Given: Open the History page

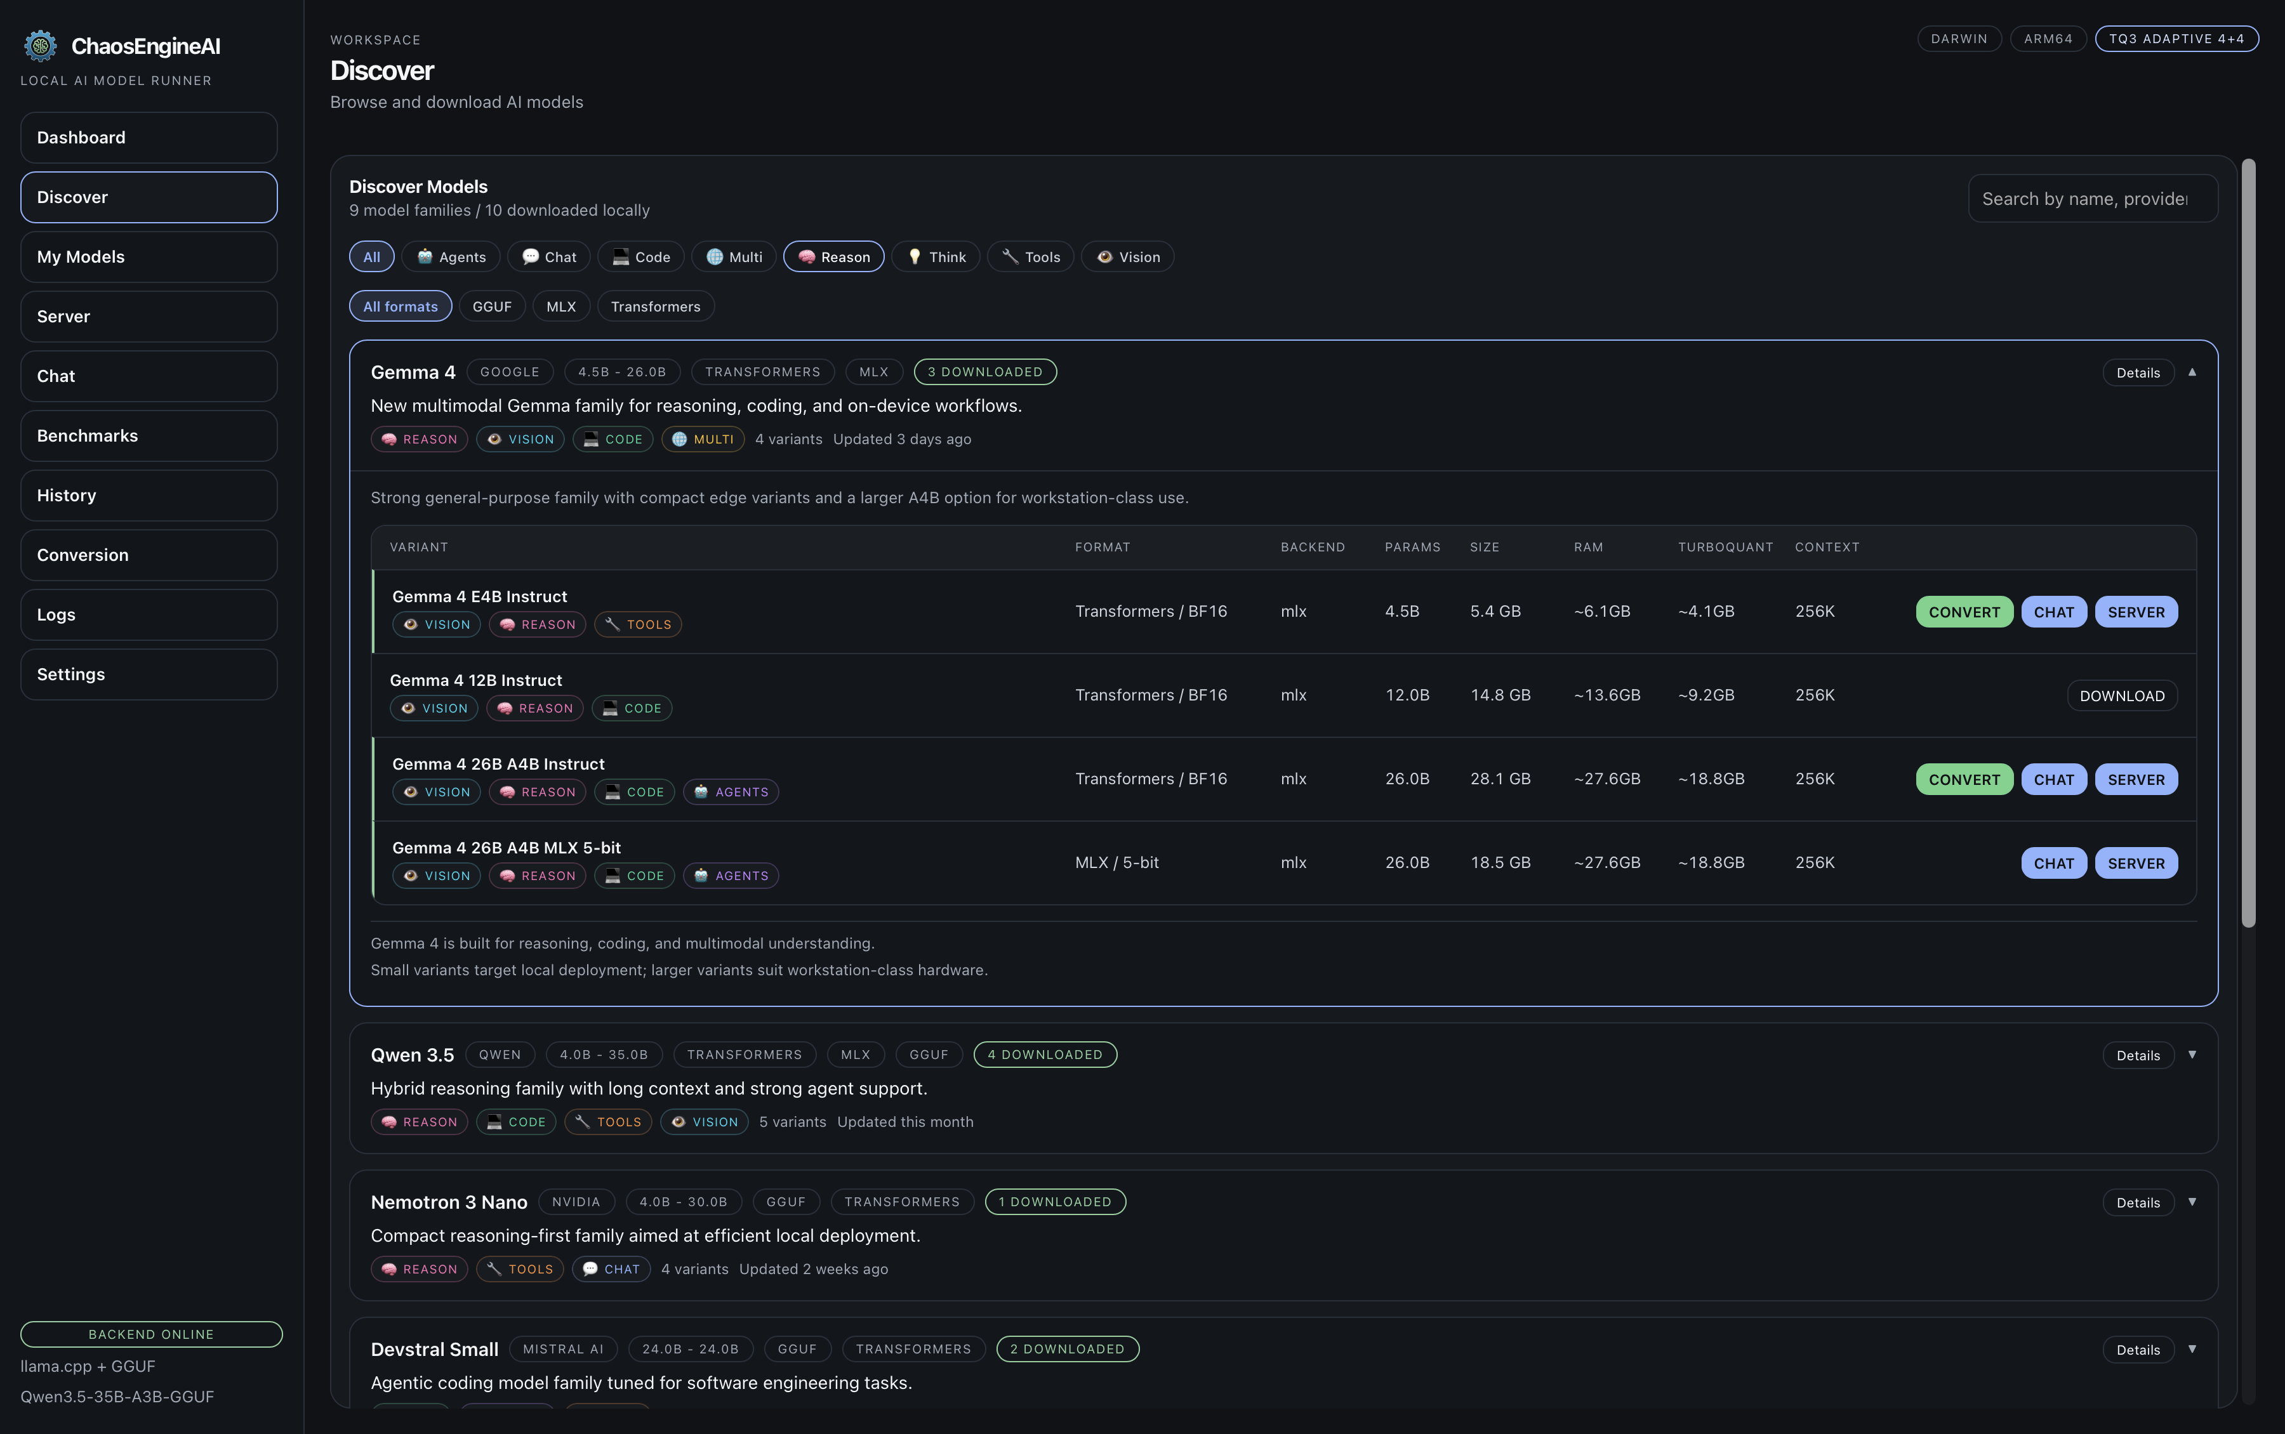Looking at the screenshot, I should tap(149, 496).
